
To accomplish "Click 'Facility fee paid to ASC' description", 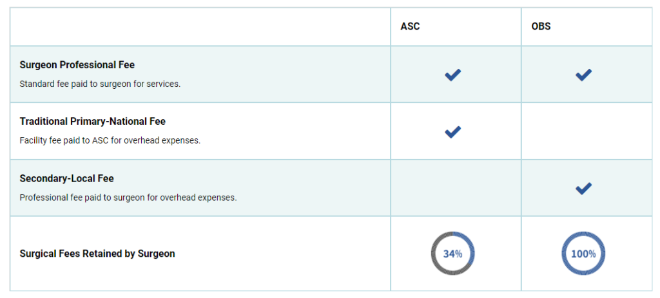I will pos(110,140).
